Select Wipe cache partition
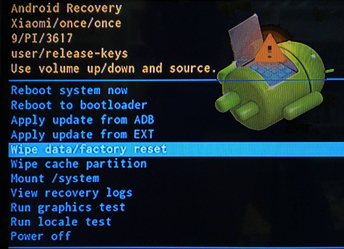 click(79, 164)
